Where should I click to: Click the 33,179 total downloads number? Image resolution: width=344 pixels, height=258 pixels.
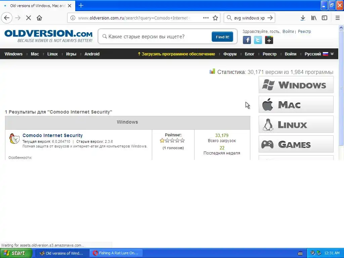pos(222,135)
